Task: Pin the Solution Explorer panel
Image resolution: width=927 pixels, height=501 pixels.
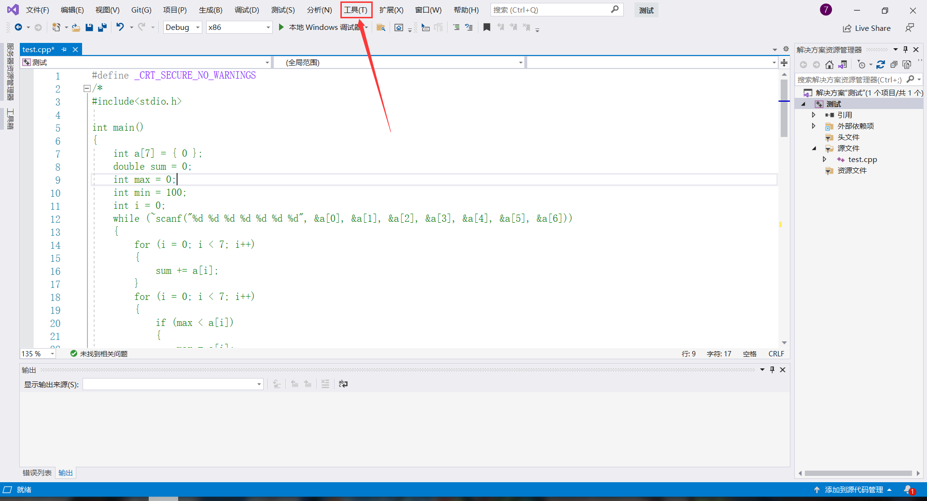Action: [x=905, y=49]
